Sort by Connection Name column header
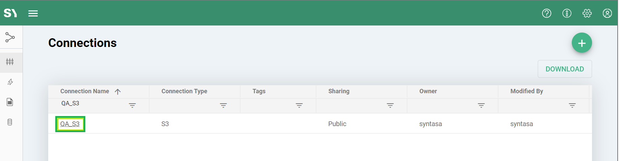 [85, 91]
